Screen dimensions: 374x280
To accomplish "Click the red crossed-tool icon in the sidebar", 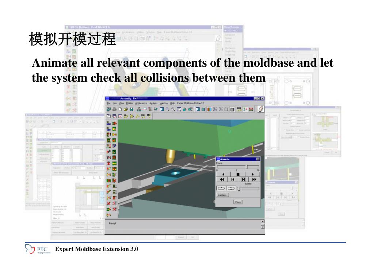I will (108, 203).
